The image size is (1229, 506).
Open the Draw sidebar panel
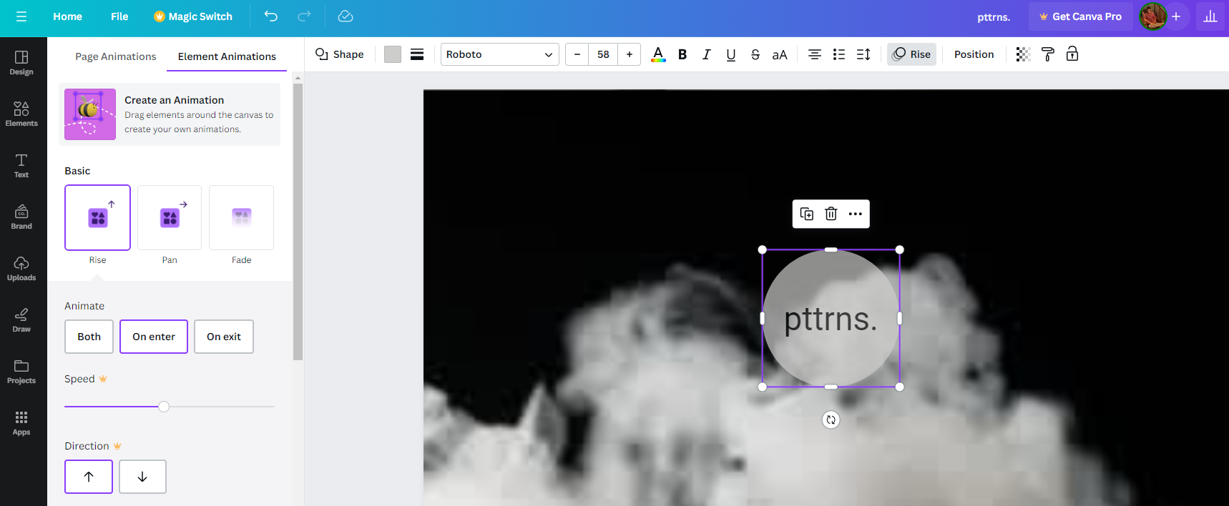(21, 320)
